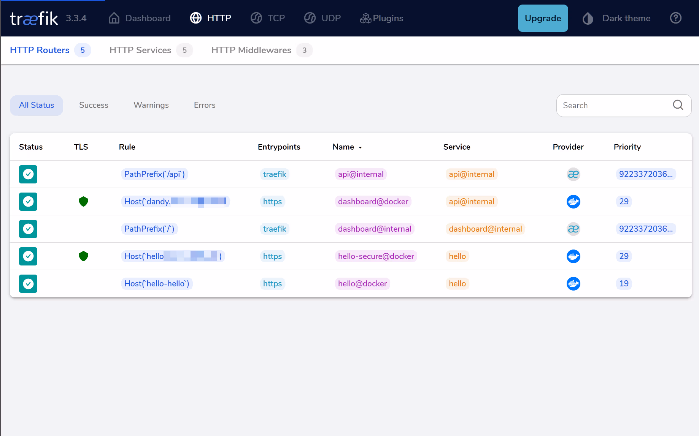Go to TCP section in navigation
The width and height of the screenshot is (699, 436).
point(268,18)
